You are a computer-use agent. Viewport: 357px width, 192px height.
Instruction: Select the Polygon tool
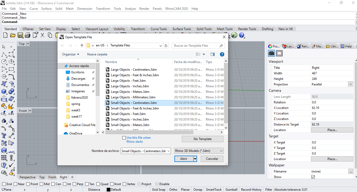[x=4, y=77]
